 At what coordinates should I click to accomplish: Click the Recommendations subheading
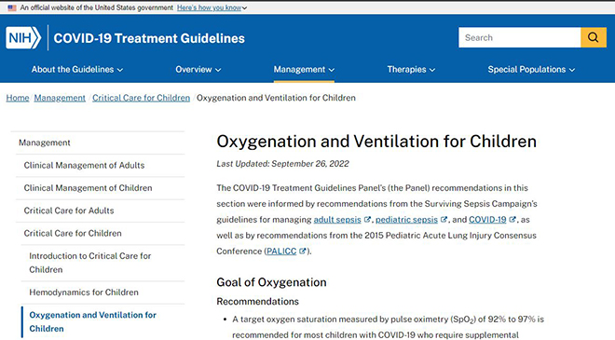tap(258, 302)
